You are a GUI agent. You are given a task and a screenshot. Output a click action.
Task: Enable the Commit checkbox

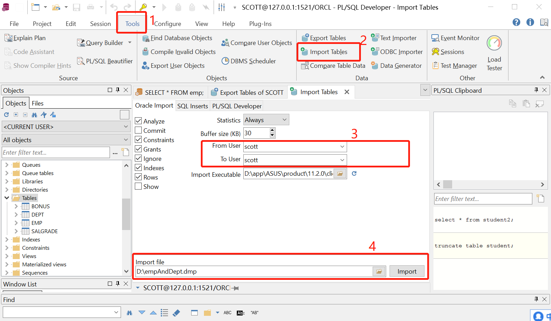(x=138, y=130)
